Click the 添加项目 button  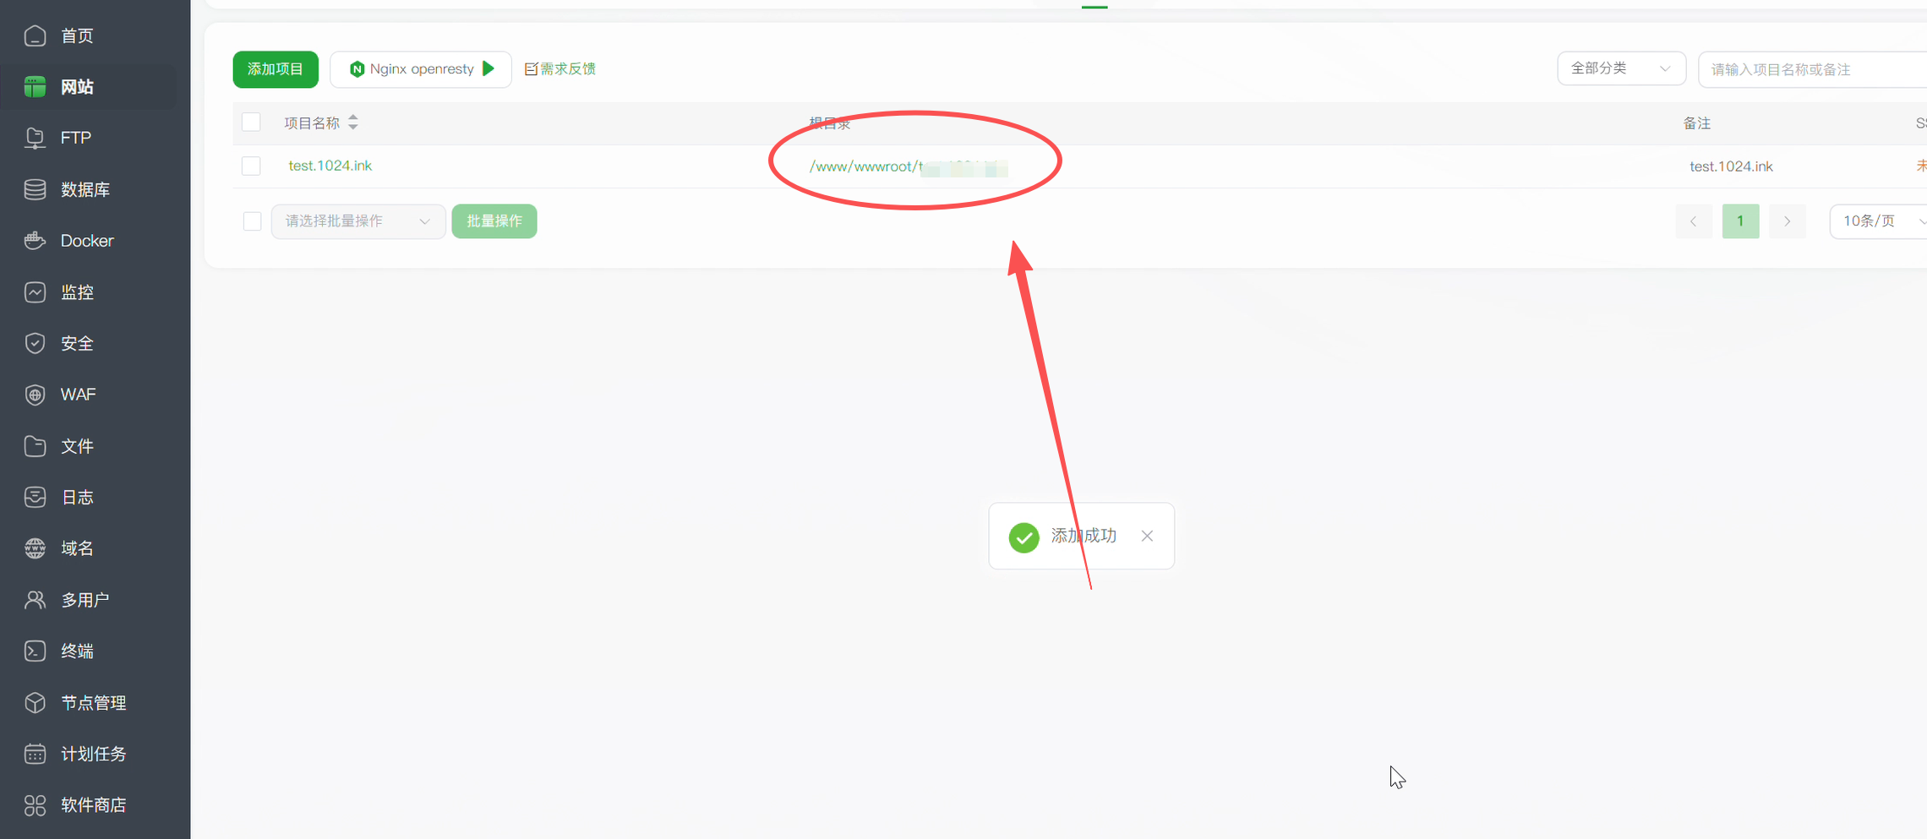[x=276, y=68]
